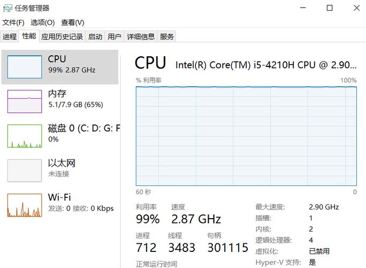Image resolution: width=366 pixels, height=268 pixels.
Task: Maximize the Task Manager window
Action: [x=330, y=8]
